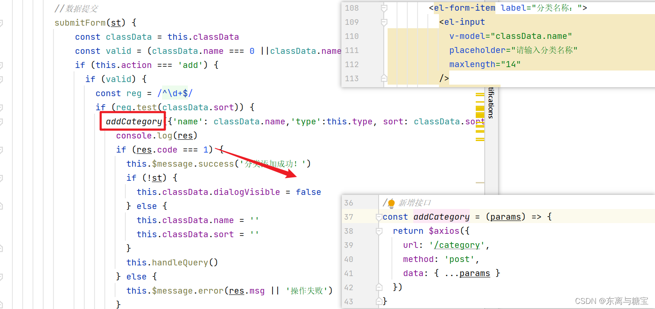Click line number 39 in the gutter
655x309 pixels.
point(349,245)
